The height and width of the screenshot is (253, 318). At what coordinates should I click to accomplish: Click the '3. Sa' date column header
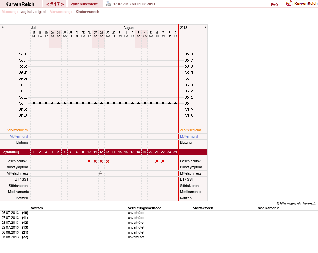pos(138,34)
